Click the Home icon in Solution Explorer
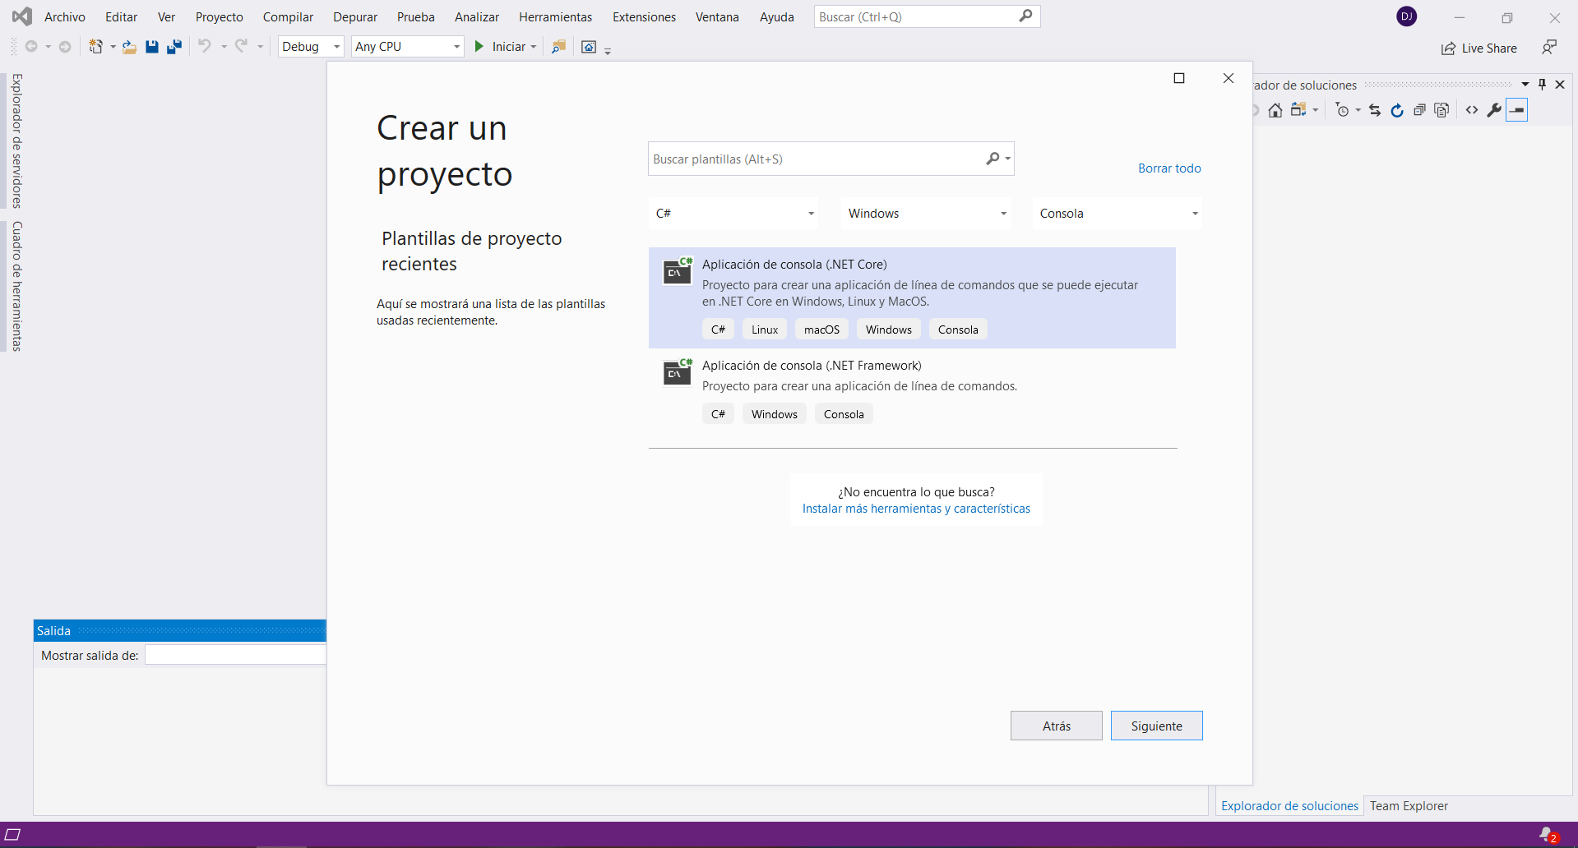1578x848 pixels. pos(1275,110)
